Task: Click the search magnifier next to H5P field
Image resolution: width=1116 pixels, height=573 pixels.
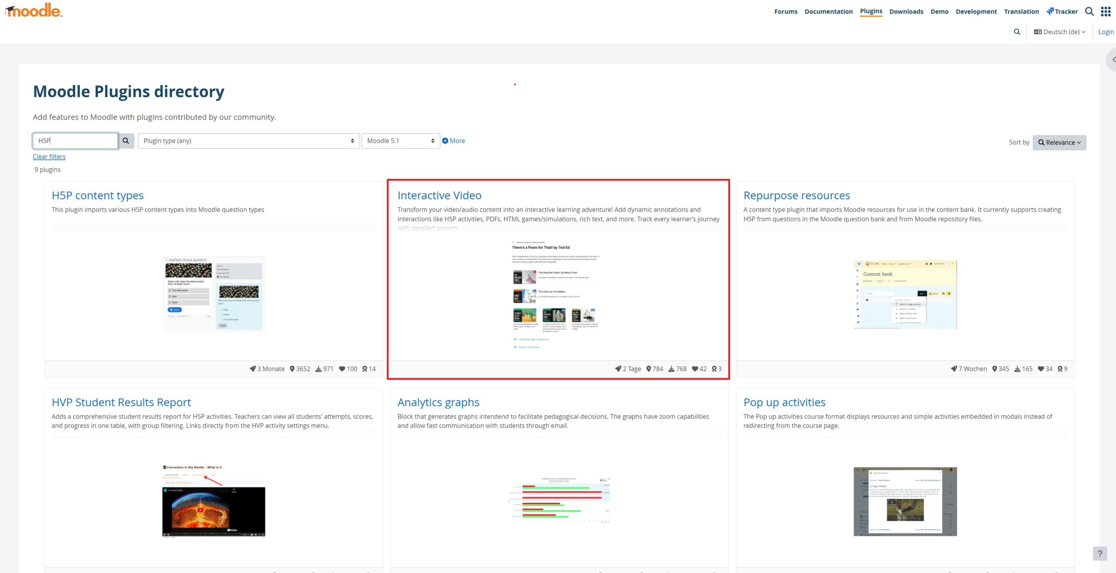Action: (126, 140)
